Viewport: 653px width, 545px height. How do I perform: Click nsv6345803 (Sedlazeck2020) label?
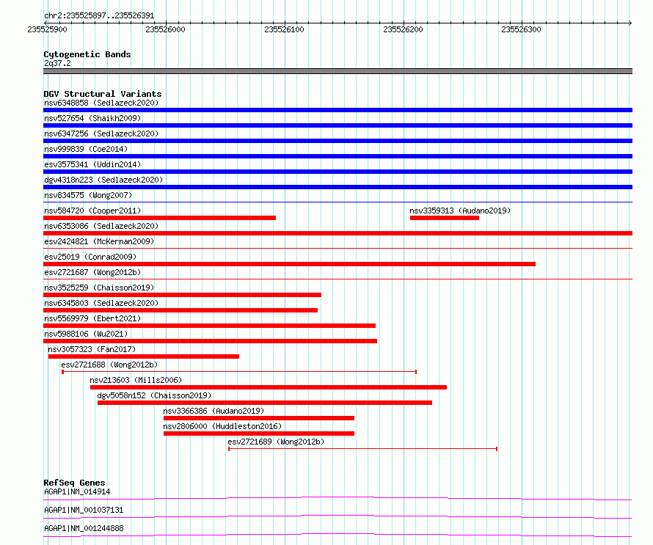coord(101,303)
